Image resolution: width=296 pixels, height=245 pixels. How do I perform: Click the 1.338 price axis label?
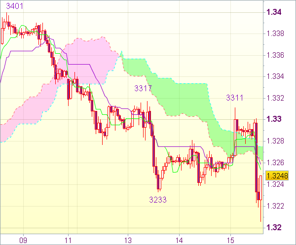click(275, 34)
